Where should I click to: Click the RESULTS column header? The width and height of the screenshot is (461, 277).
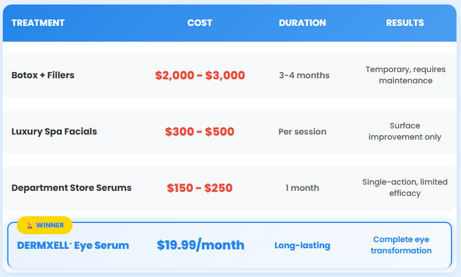click(405, 23)
